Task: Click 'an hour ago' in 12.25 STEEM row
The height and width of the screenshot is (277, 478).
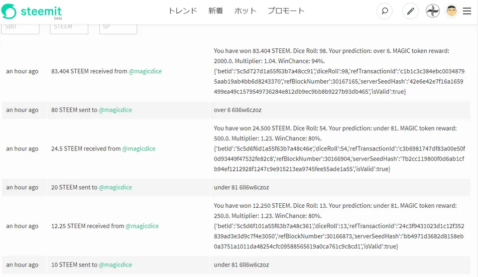Action: point(22,226)
